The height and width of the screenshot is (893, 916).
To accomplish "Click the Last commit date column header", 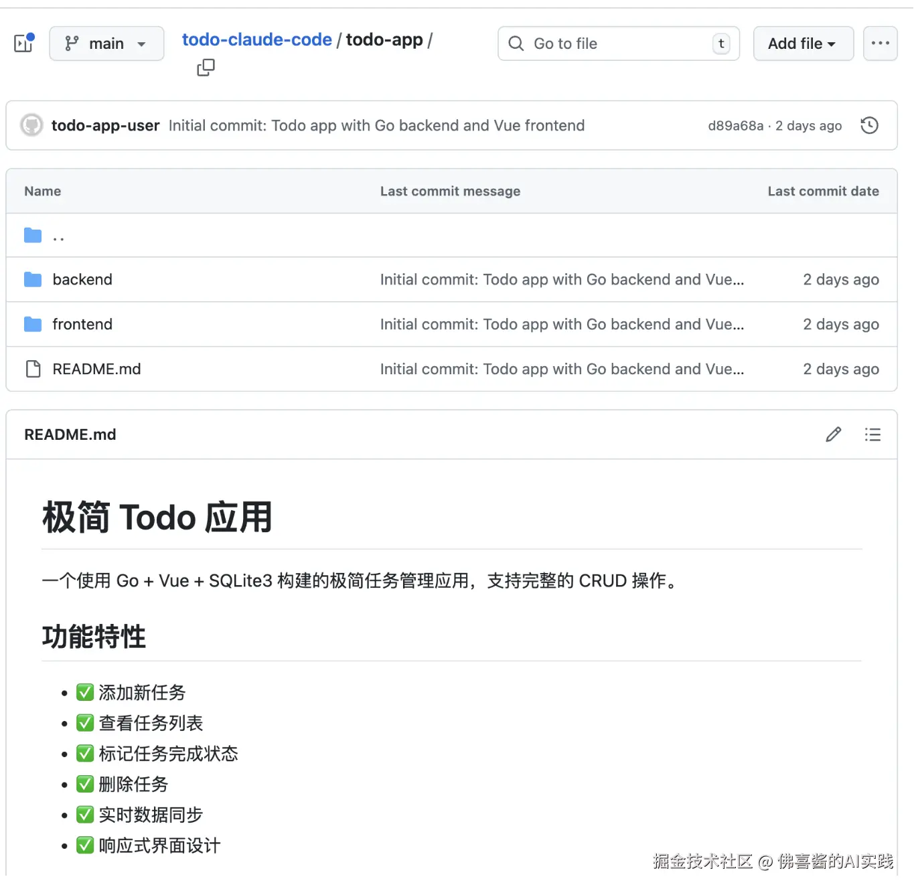I will click(x=823, y=191).
